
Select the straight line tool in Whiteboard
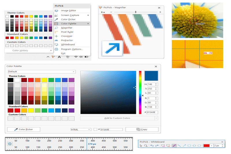point(179,146)
